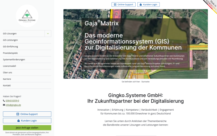Click the lock icon in top Kunden-Login button
The height and width of the screenshot is (136, 217).
(141, 5)
